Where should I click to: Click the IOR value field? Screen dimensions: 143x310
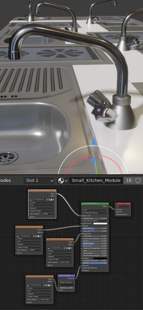(x=95, y=251)
